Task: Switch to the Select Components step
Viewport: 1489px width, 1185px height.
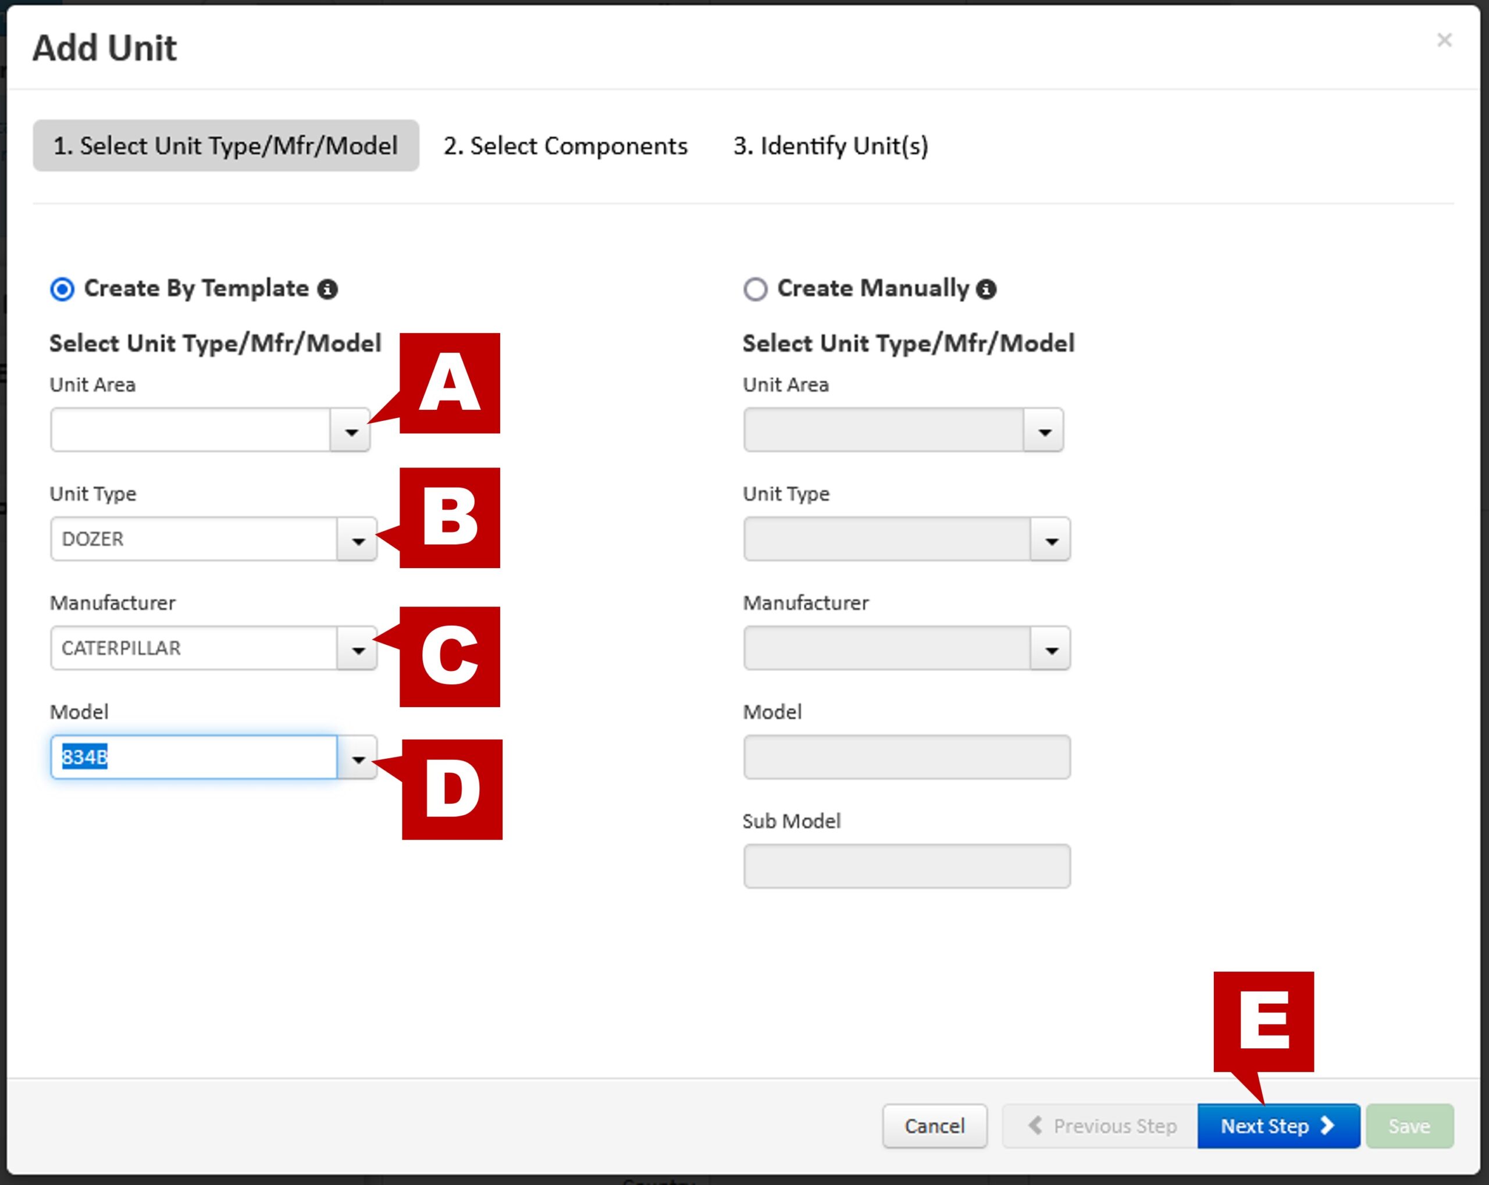Action: pyautogui.click(x=565, y=146)
